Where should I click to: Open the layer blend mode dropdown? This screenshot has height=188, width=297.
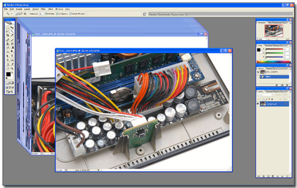265,94
